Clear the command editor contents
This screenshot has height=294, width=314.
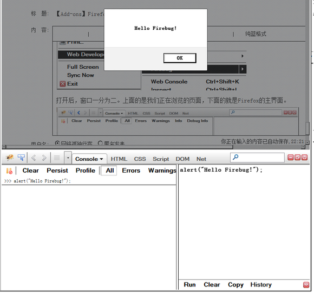pyautogui.click(x=212, y=285)
